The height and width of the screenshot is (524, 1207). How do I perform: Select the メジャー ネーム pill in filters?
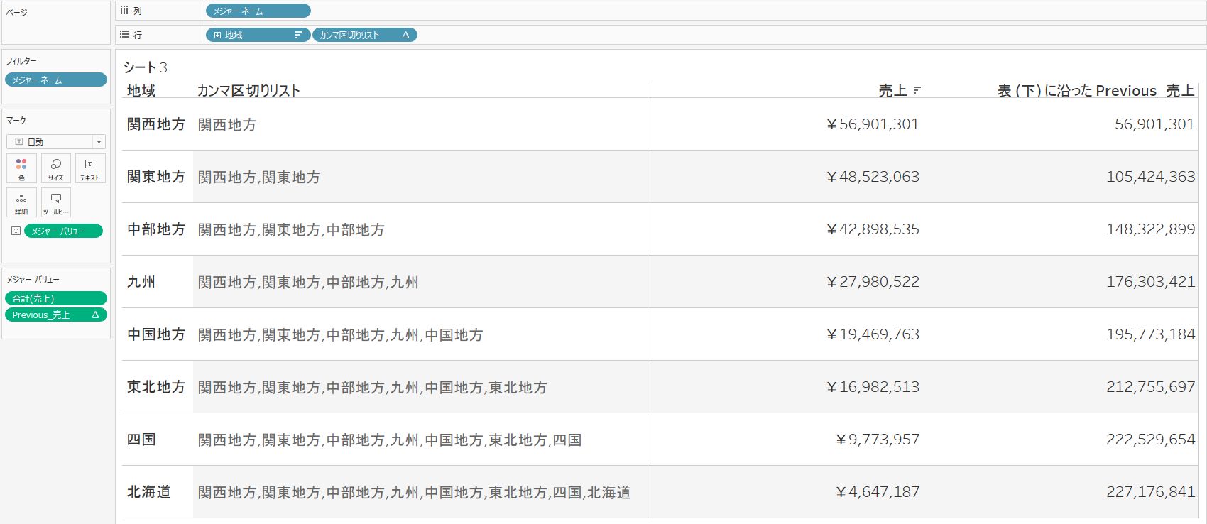coord(55,80)
